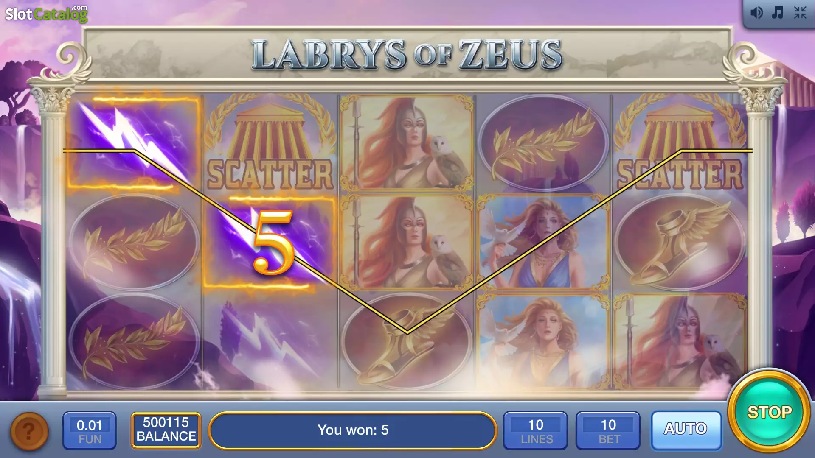Exit fullscreen with the collapse arrows icon

pyautogui.click(x=800, y=13)
